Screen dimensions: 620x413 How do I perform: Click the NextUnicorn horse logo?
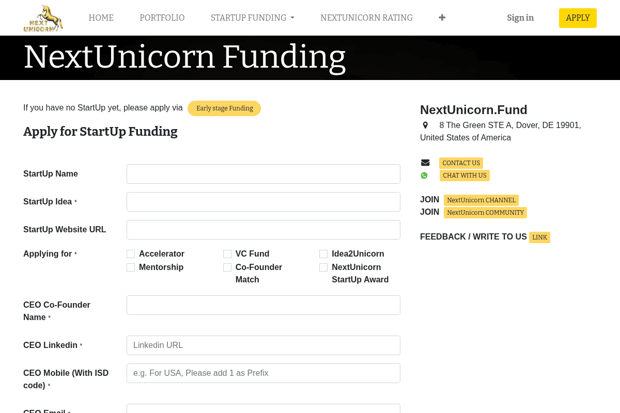coord(43,18)
